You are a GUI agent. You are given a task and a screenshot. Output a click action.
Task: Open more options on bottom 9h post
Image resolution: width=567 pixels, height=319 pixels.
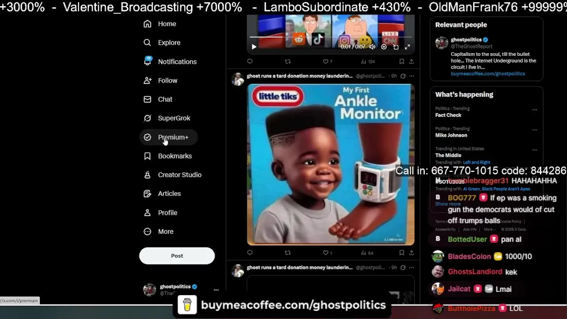pyautogui.click(x=412, y=268)
